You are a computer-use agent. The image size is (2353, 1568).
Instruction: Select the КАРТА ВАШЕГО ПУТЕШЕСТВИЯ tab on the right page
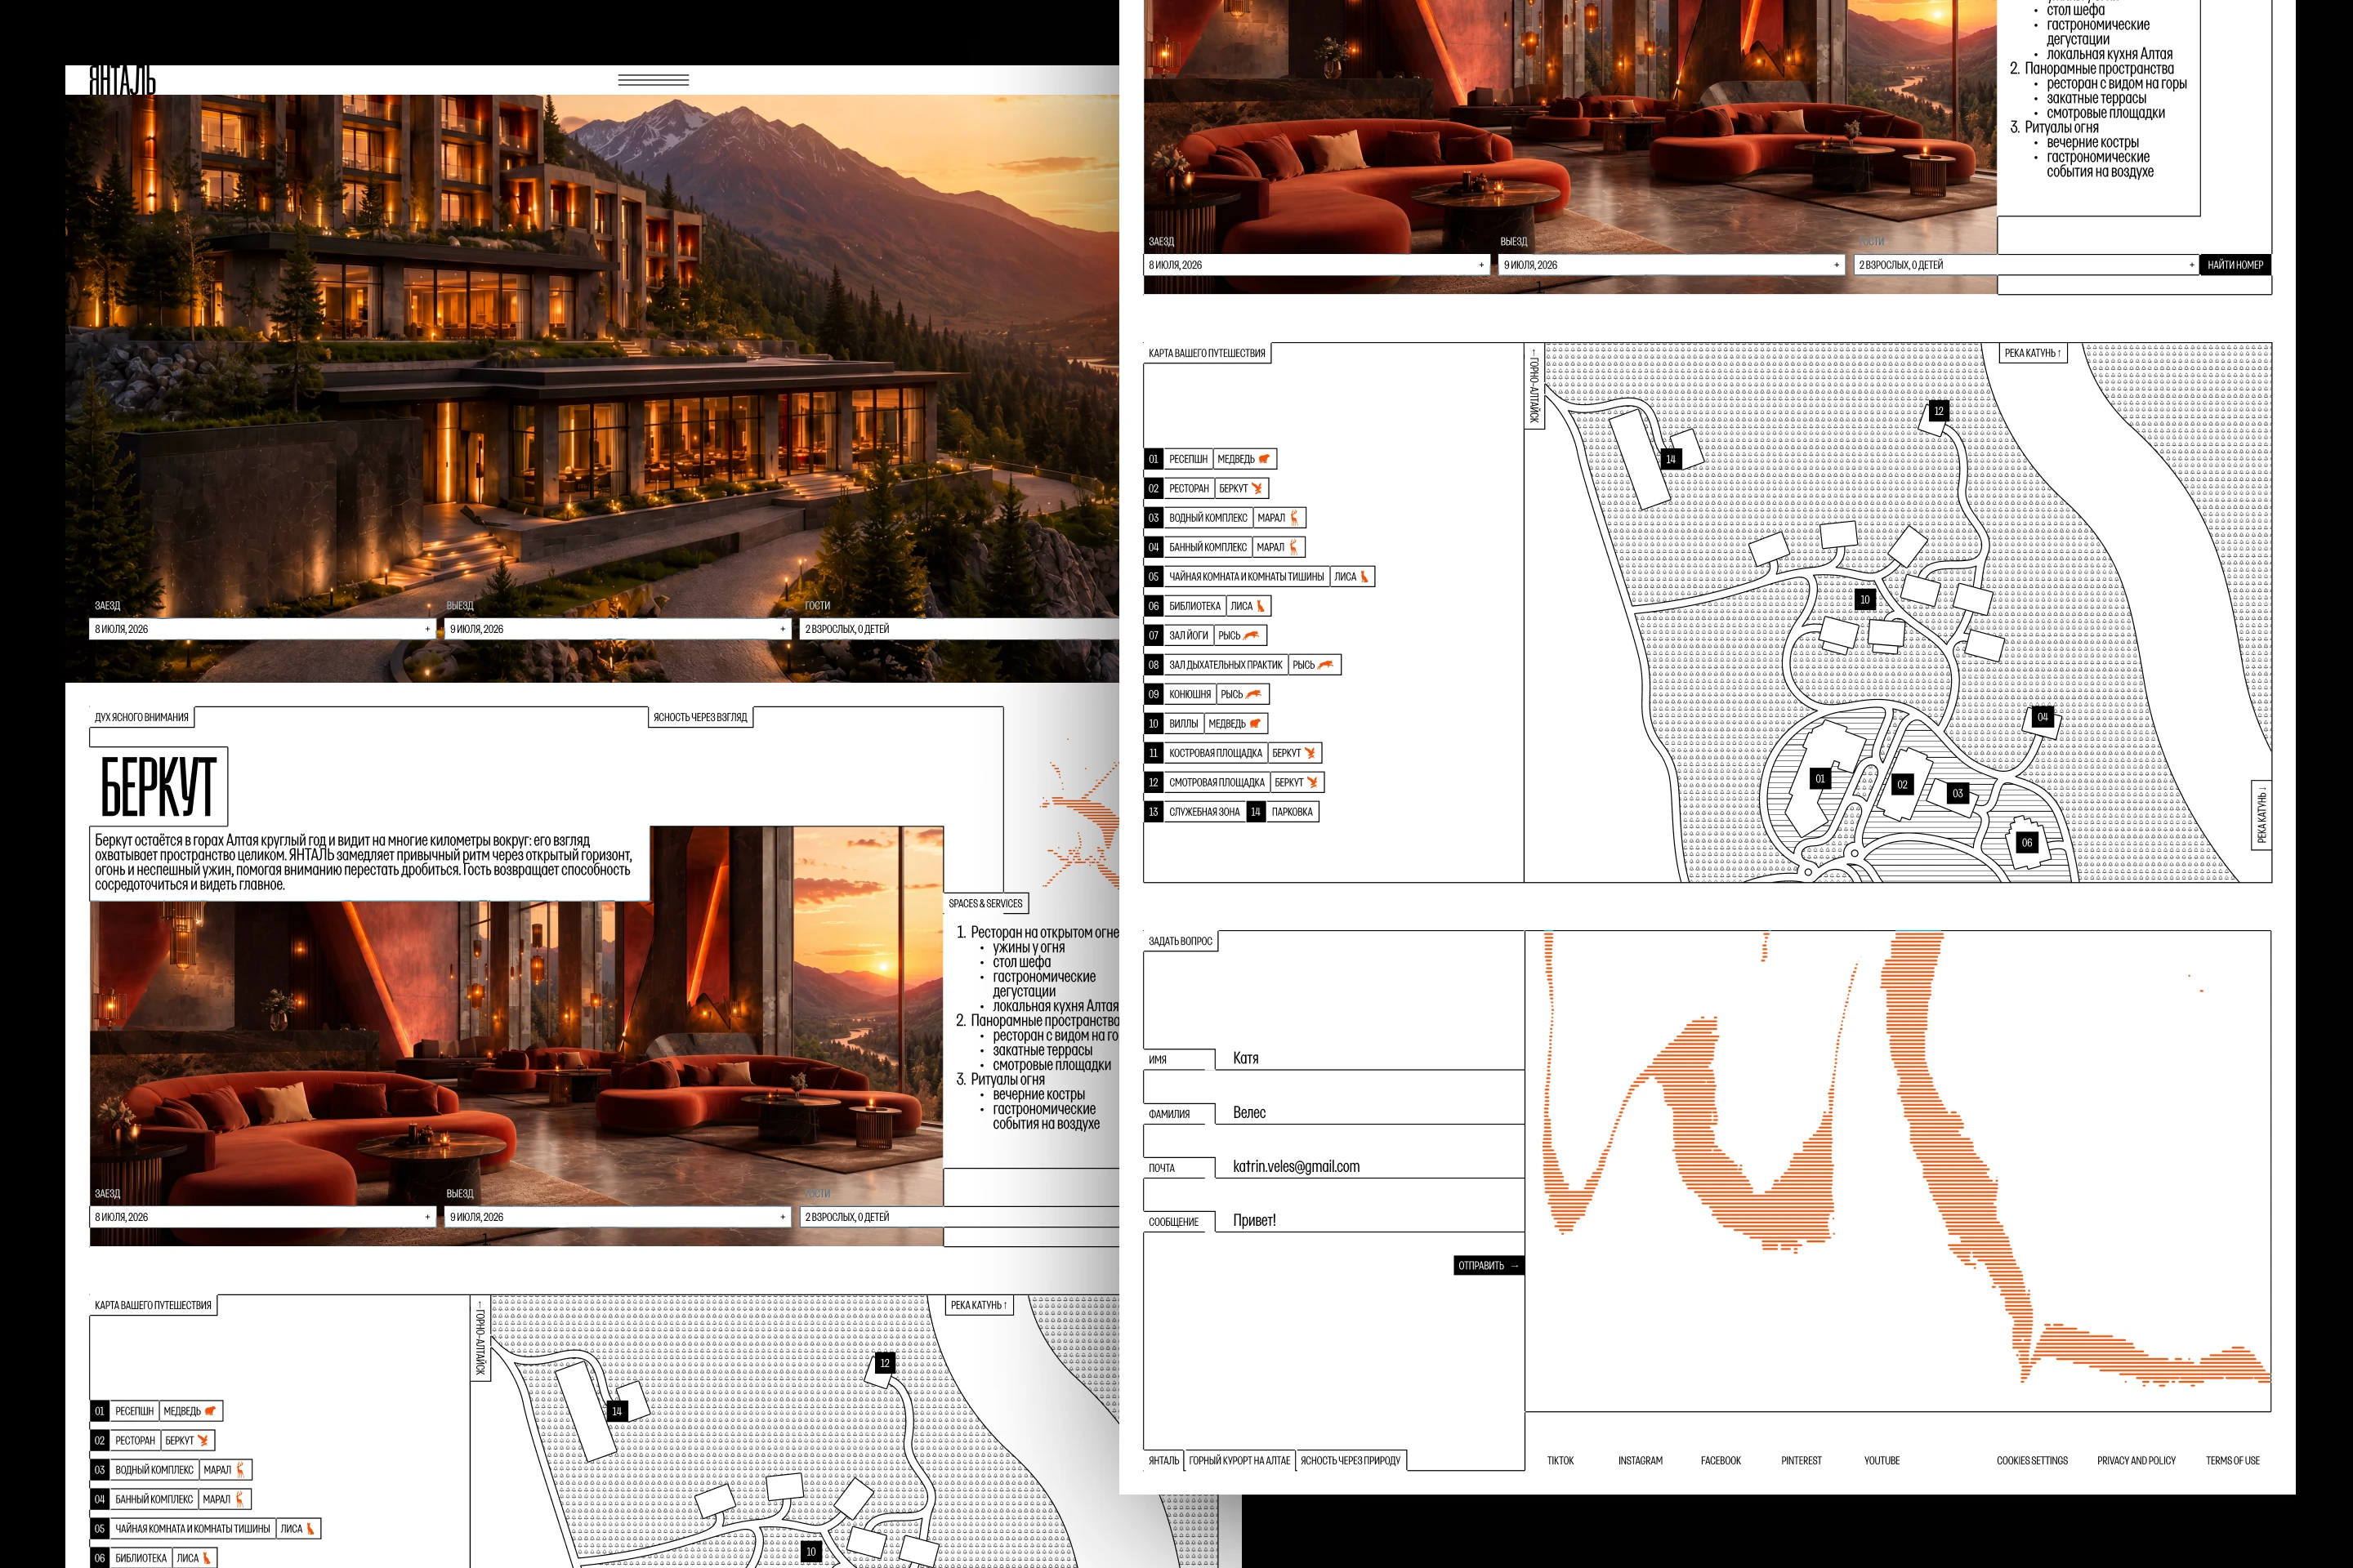tap(1207, 353)
